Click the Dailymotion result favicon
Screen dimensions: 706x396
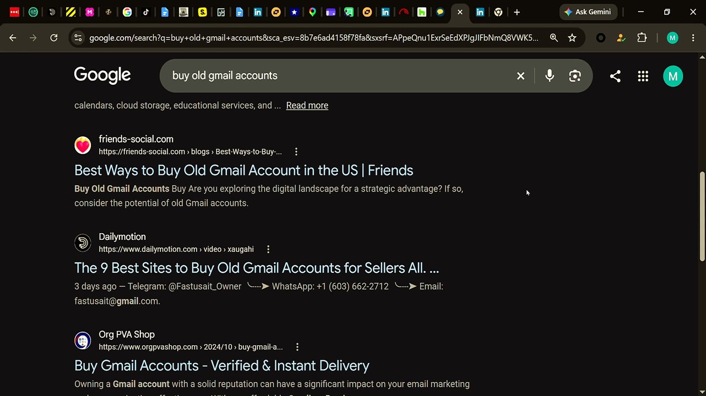coord(83,243)
